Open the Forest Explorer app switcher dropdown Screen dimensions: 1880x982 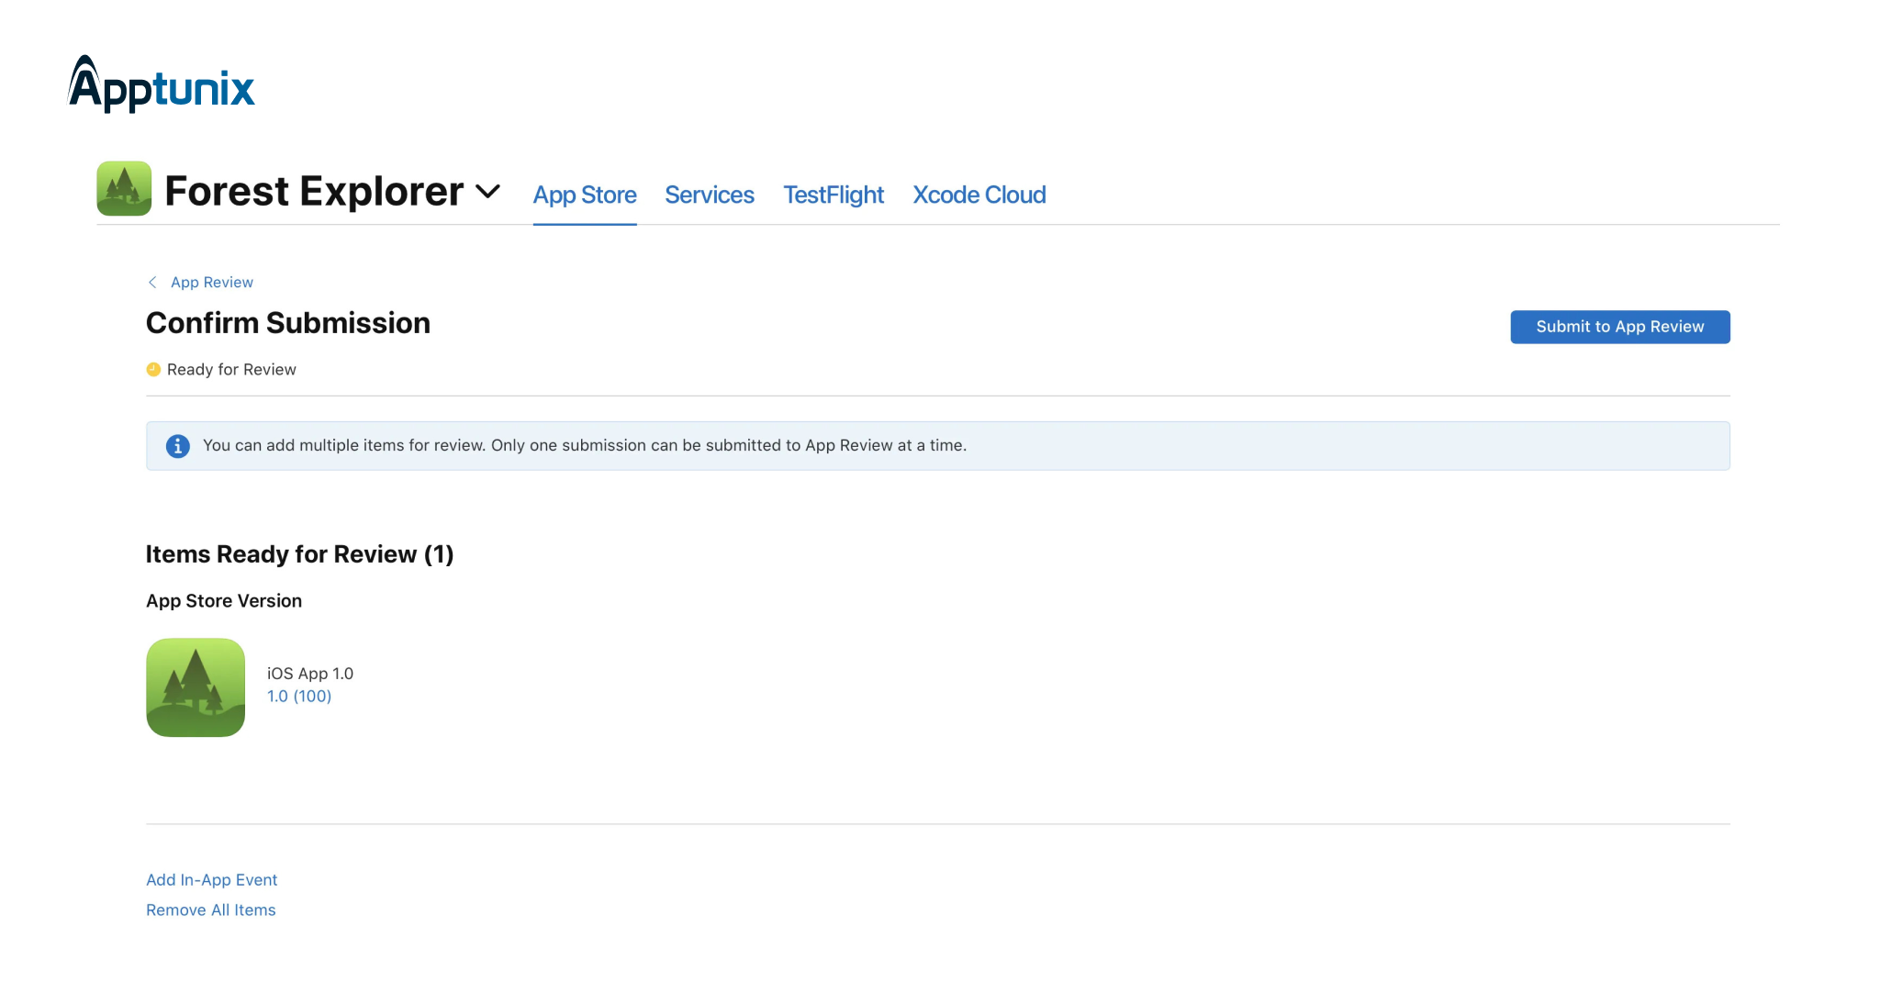point(488,192)
